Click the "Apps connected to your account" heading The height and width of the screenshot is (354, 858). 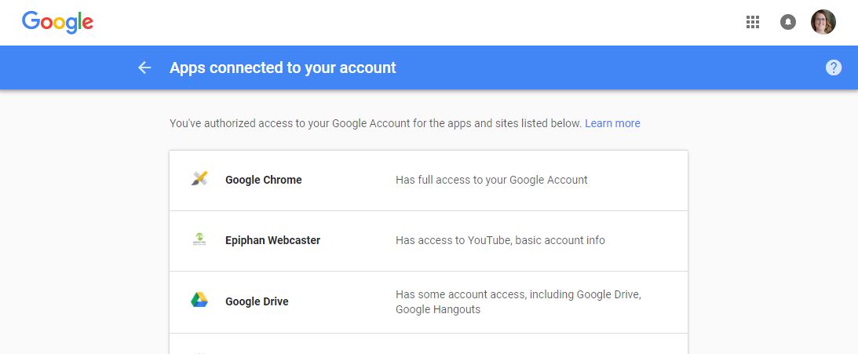pos(283,68)
